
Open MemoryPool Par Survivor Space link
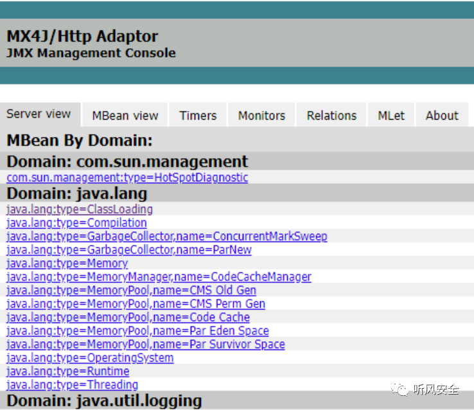[x=146, y=344]
